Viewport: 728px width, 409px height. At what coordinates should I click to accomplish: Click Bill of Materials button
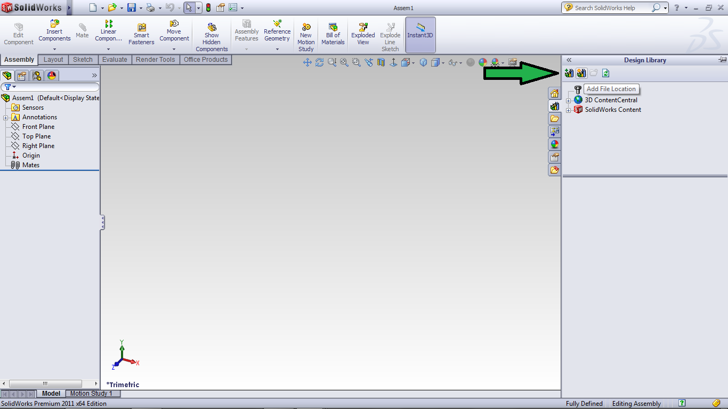[x=333, y=35]
